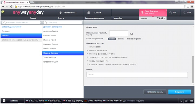Click the envelope icon in footer

pos(186,101)
